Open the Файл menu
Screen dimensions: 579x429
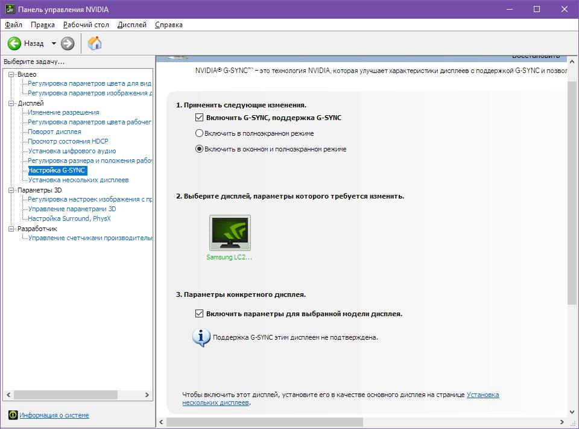13,25
